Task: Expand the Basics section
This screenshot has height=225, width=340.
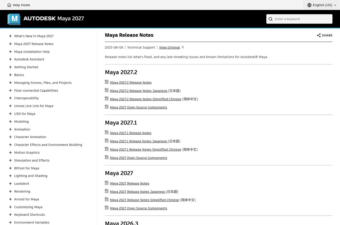Action: [x=10, y=75]
